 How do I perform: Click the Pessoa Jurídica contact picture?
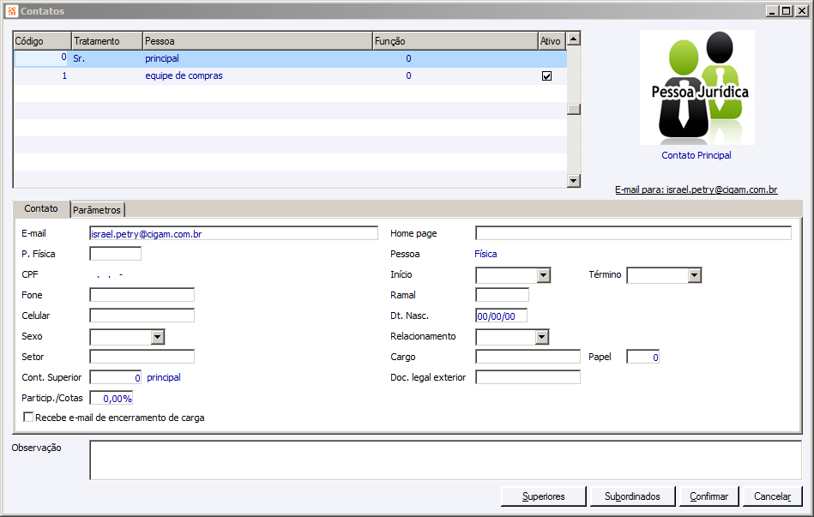696,87
